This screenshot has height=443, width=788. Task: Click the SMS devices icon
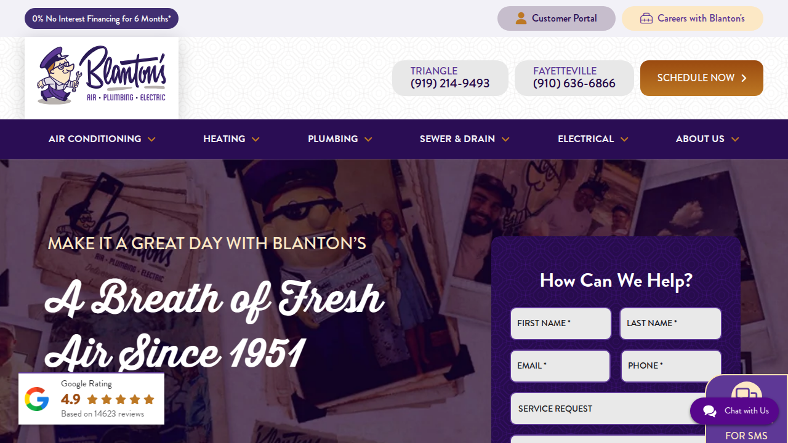pos(747,393)
